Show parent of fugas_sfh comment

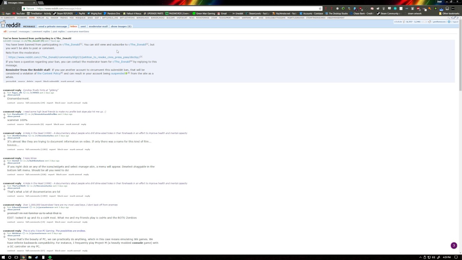[x=14, y=95]
